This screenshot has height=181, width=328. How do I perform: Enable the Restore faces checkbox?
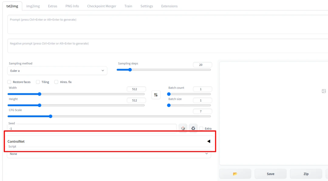pyautogui.click(x=9, y=82)
